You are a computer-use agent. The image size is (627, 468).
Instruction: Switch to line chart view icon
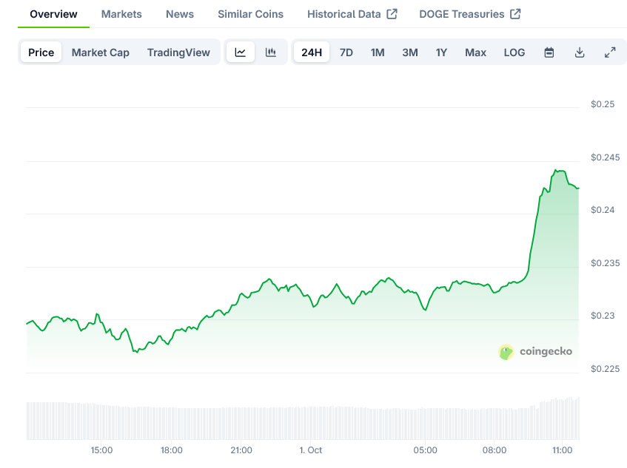pos(241,52)
